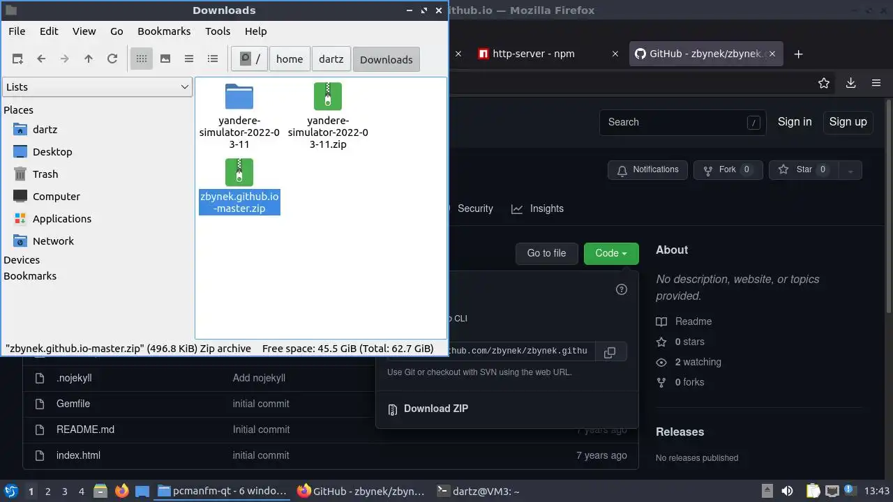This screenshot has width=893, height=502.
Task: Go back in the file manager
Action: click(x=41, y=59)
